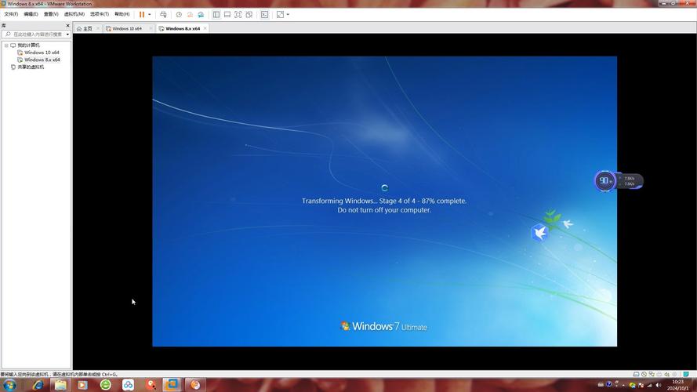The image size is (697, 392).
Task: Toggle the library sidebar view
Action: [x=216, y=14]
